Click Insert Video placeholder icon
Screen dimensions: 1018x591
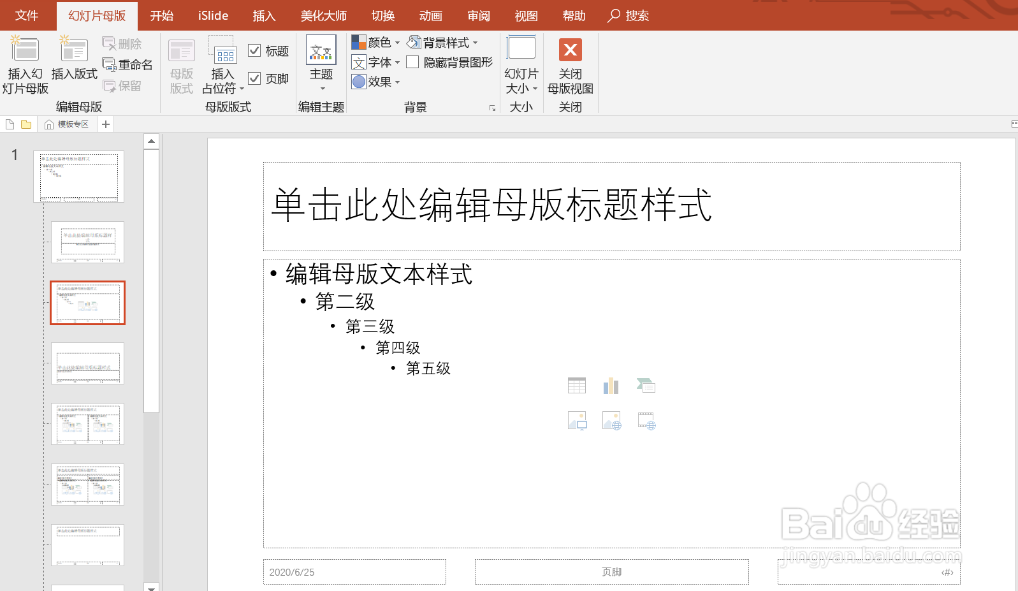pyautogui.click(x=646, y=421)
